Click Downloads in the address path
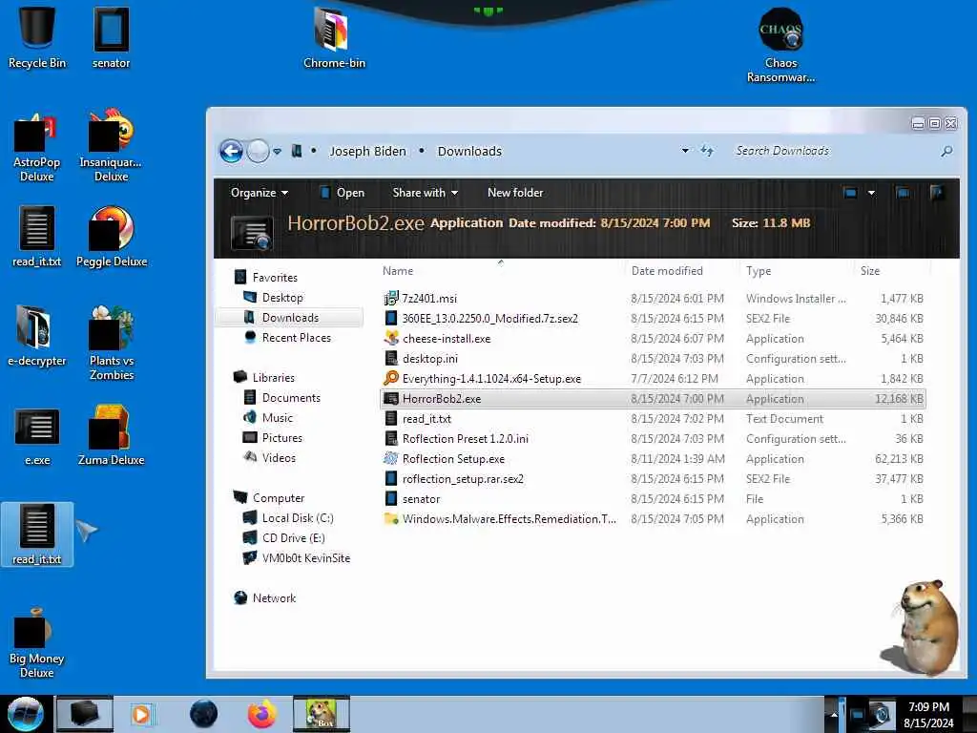The width and height of the screenshot is (977, 733). (x=469, y=151)
